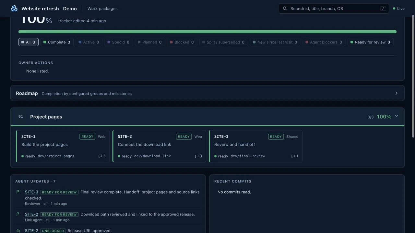The height and width of the screenshot is (233, 415).
Task: Click the page vertical scrollbar thumb
Action: pos(413,76)
